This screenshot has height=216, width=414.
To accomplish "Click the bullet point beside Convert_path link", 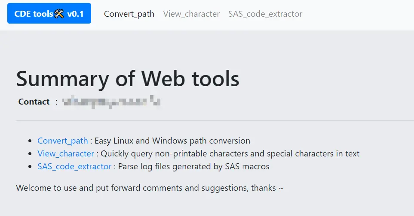I will click(x=30, y=141).
